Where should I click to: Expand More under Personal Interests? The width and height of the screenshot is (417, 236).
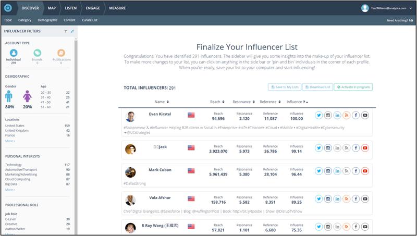coord(10,190)
